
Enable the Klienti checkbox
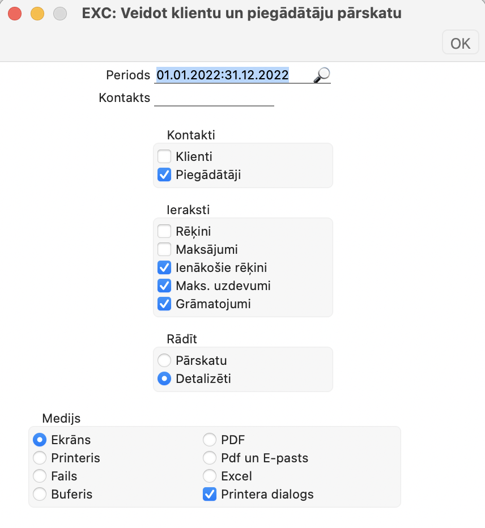(x=164, y=156)
